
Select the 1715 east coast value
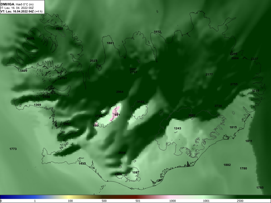(256, 91)
